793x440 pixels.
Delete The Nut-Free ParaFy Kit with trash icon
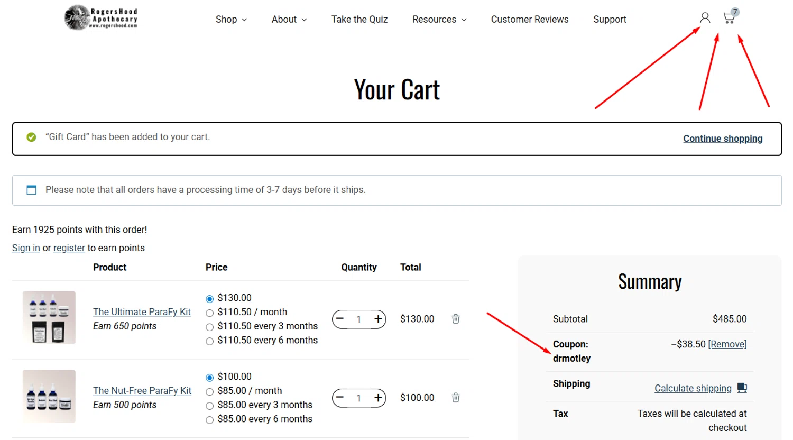click(x=456, y=398)
